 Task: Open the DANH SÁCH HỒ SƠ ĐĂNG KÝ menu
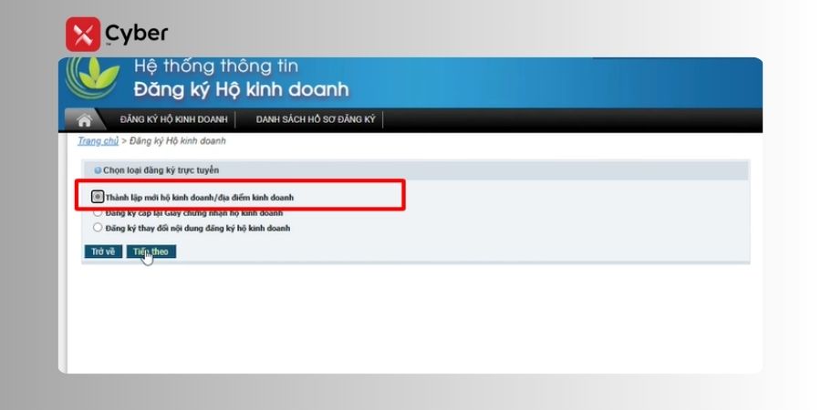(316, 119)
